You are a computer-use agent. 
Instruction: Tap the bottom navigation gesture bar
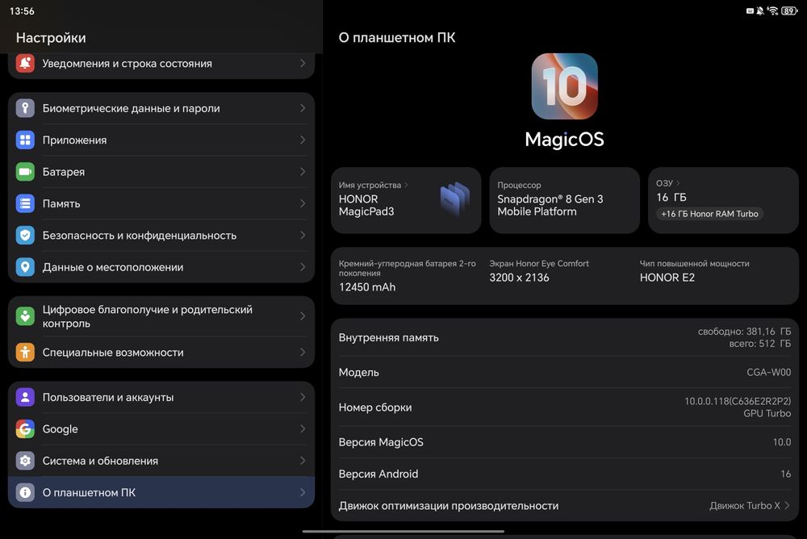click(x=403, y=531)
